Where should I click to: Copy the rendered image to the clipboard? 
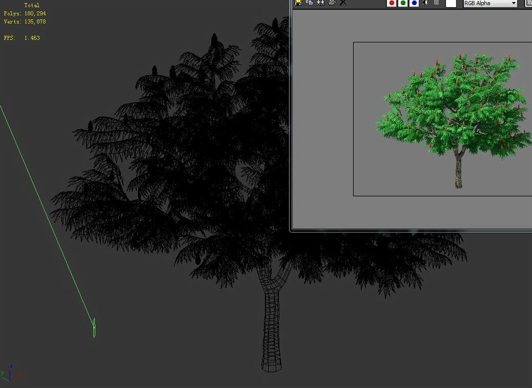[309, 3]
